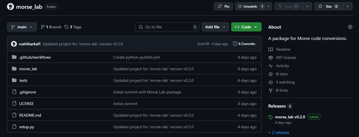
Task: Focus the Go to file search field
Action: 167,27
